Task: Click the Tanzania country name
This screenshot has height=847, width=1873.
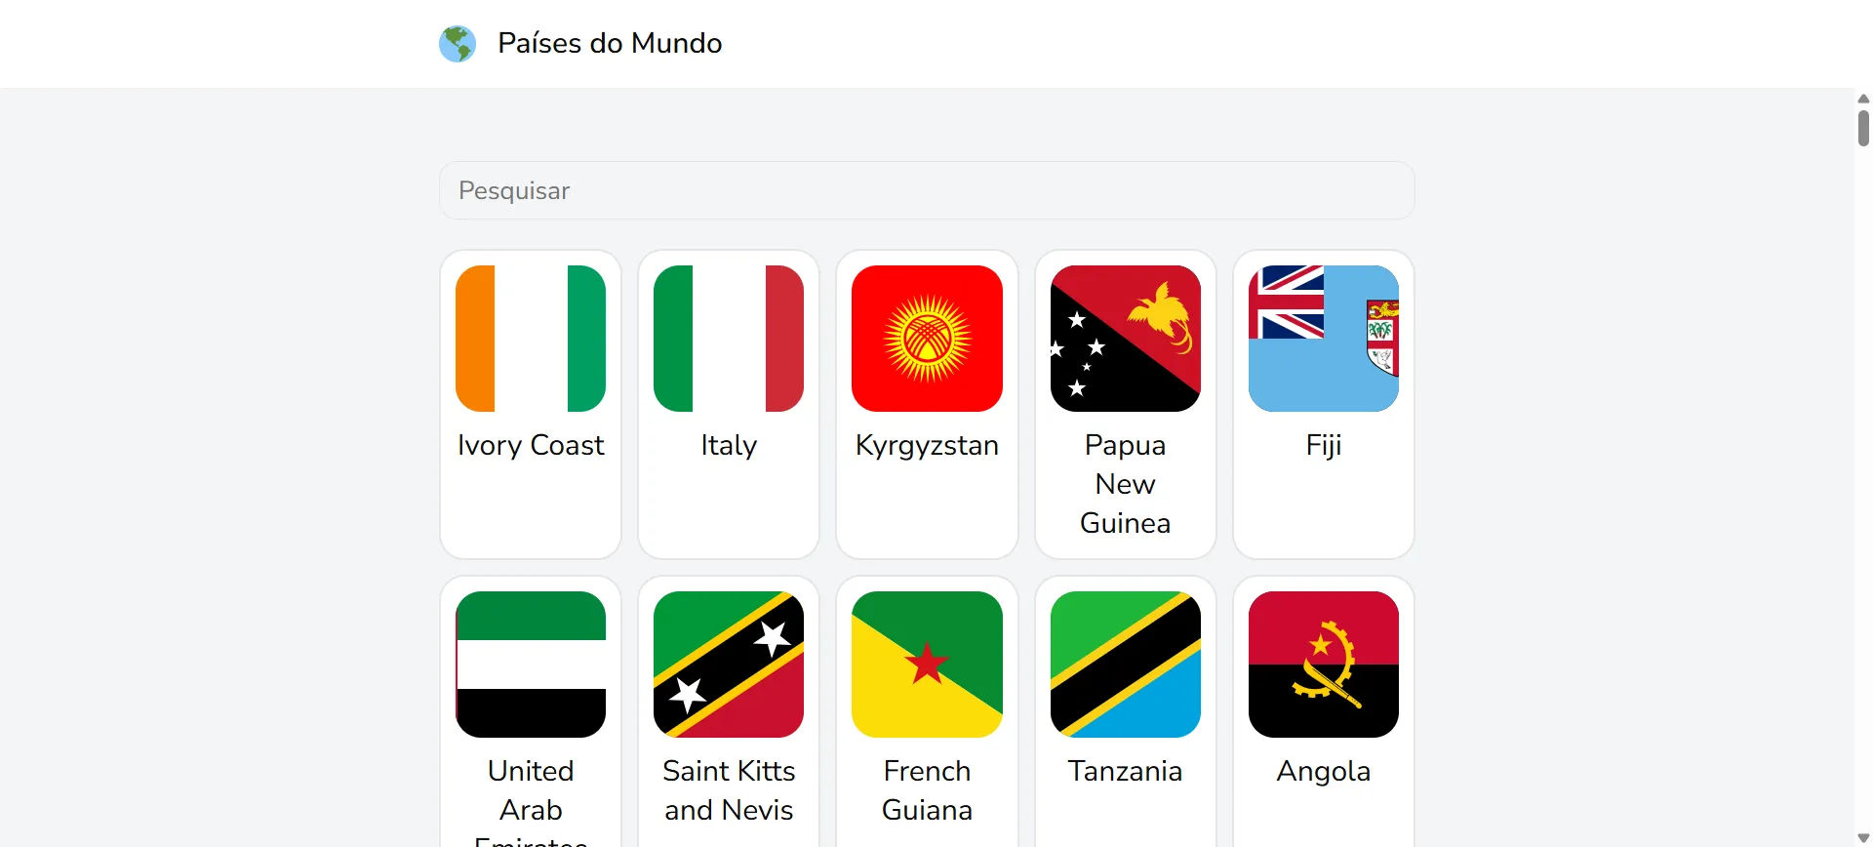Action: pos(1125,771)
